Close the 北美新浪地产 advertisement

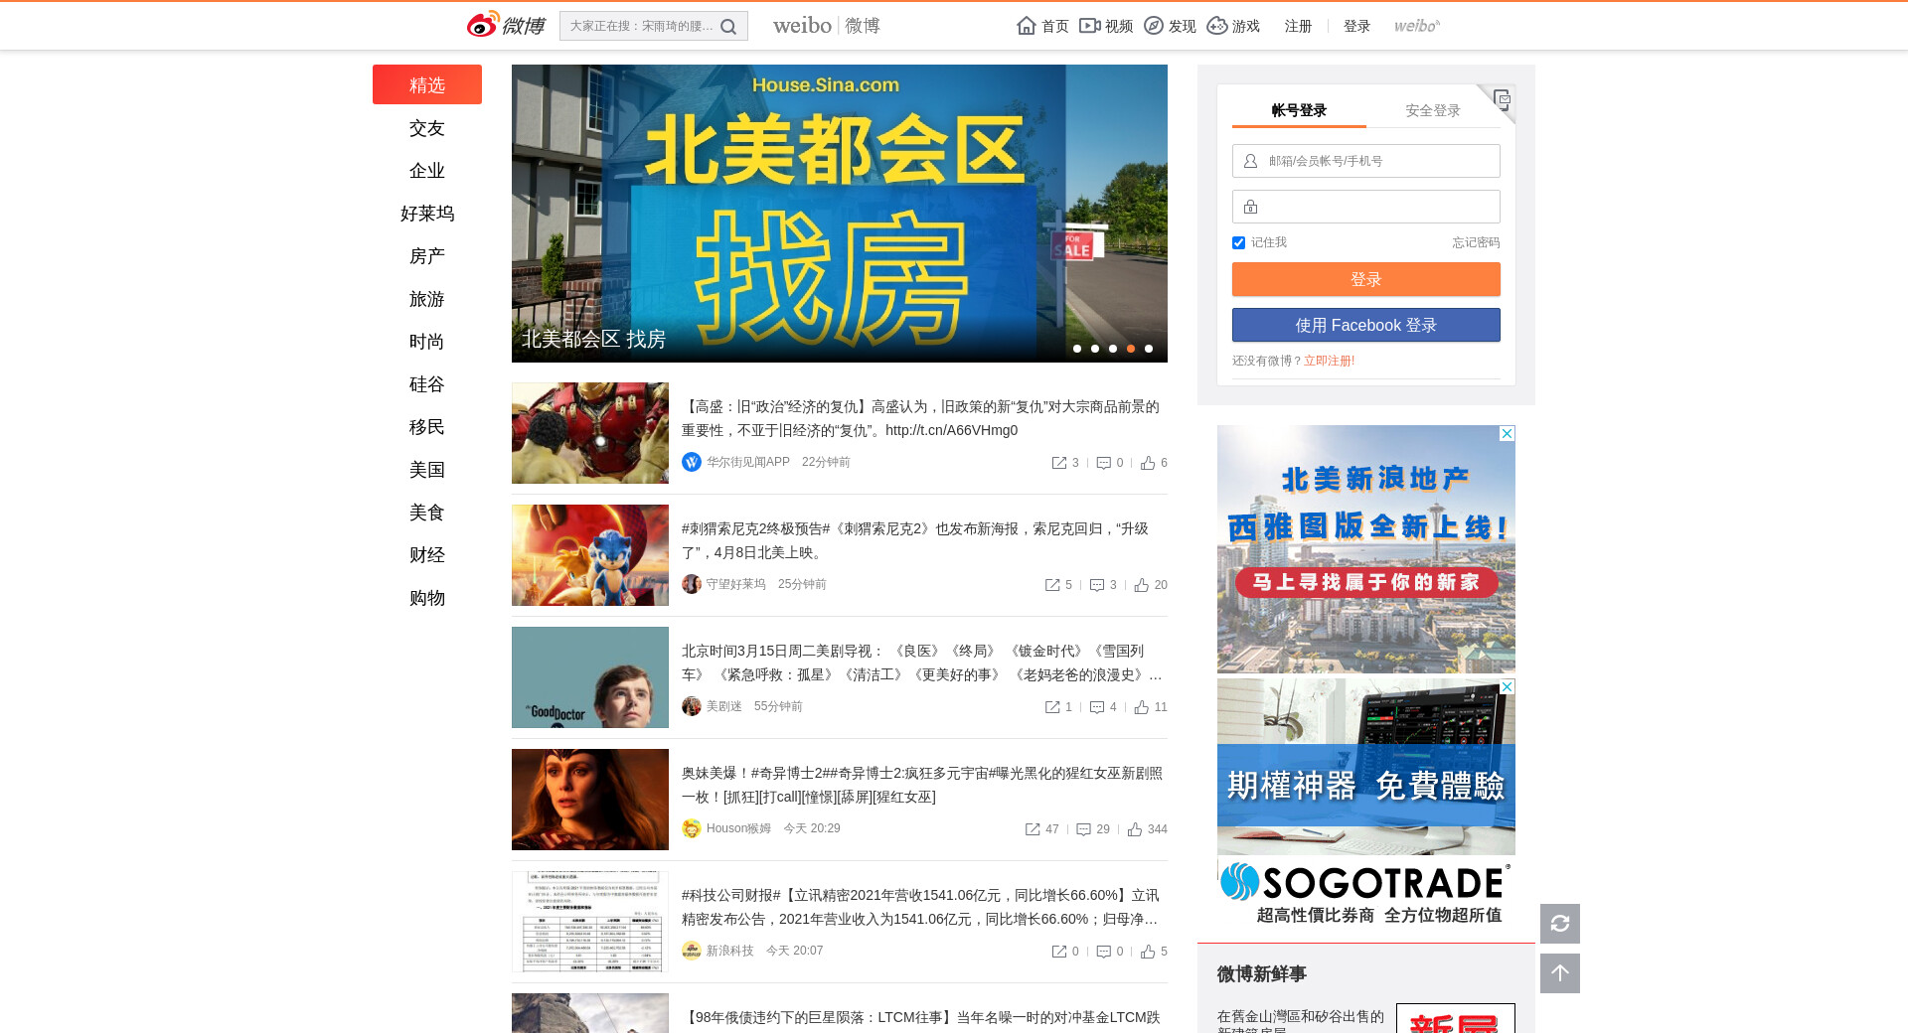click(x=1507, y=434)
